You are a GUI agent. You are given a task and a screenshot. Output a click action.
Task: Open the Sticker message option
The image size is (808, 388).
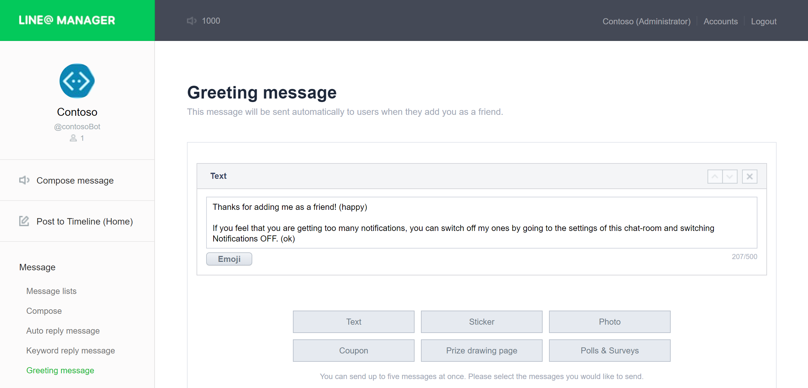(482, 321)
